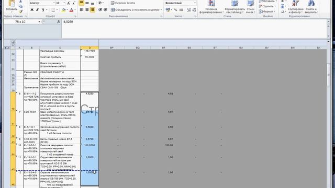The image size is (335, 188).
Task: Click the insert function fx icon
Action: [58, 22]
